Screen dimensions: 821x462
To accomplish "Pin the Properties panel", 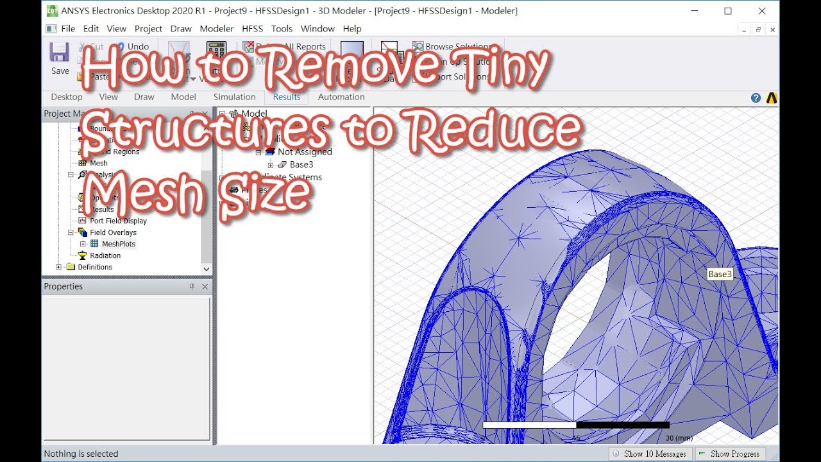I will click(192, 287).
